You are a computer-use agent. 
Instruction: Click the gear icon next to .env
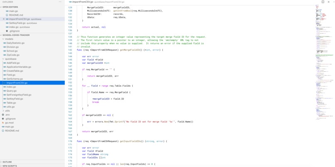[x=3, y=115]
